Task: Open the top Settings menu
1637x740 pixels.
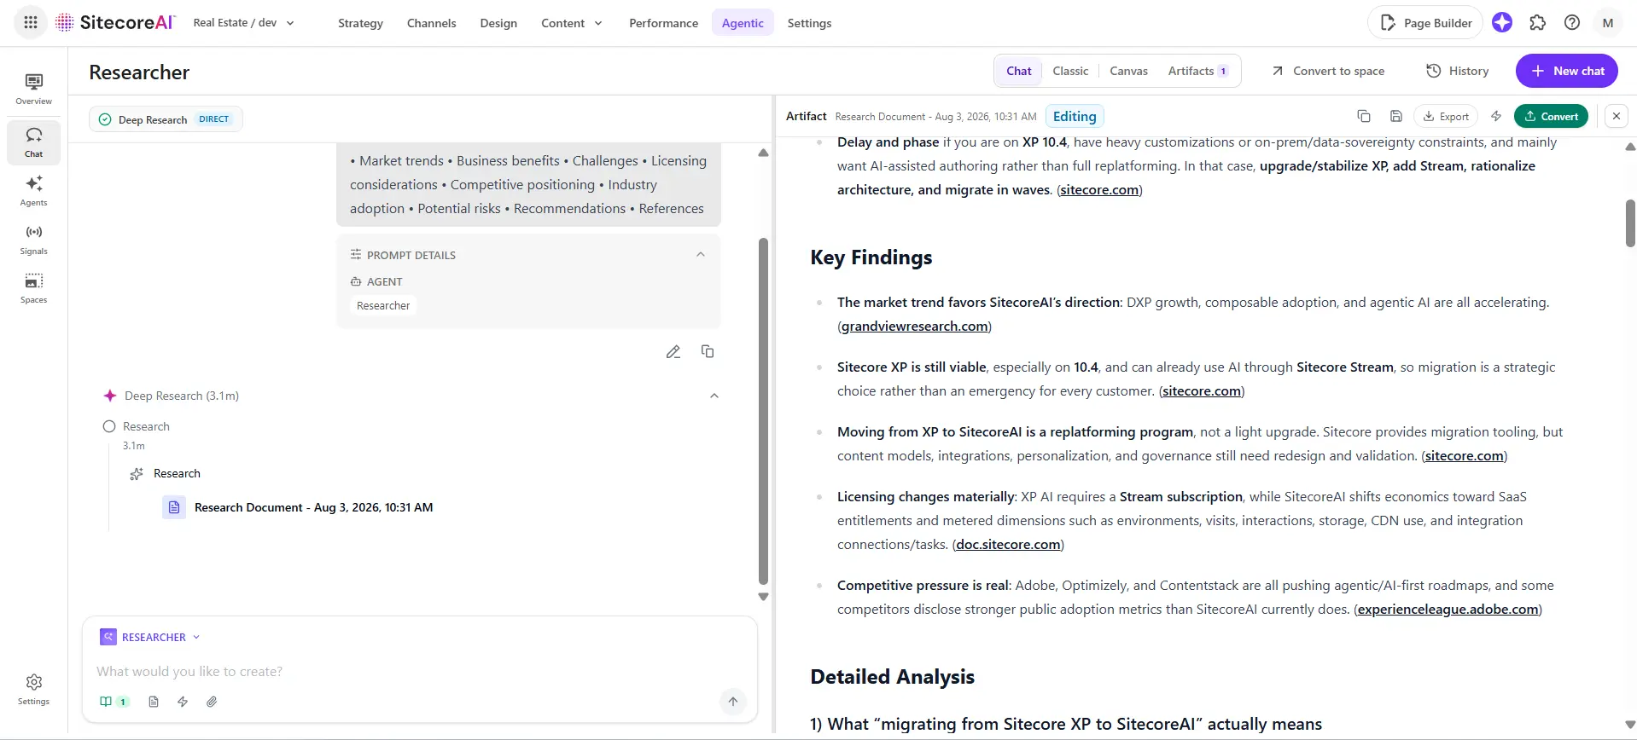Action: (809, 23)
